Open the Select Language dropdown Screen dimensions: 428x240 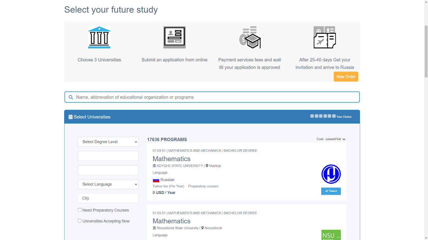pos(108,184)
